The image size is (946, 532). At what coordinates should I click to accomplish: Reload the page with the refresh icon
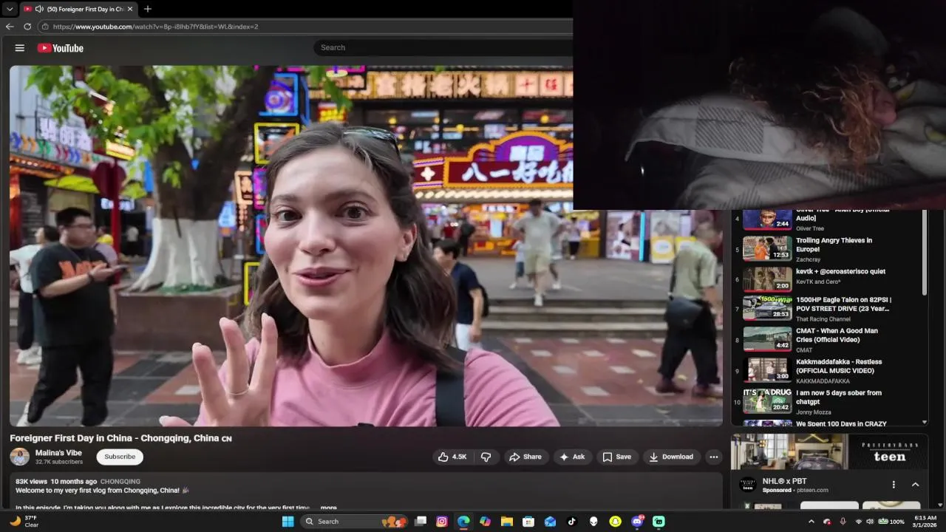pyautogui.click(x=27, y=27)
